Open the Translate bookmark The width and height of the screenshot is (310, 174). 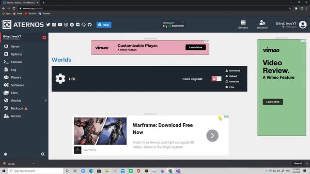(x=44, y=14)
